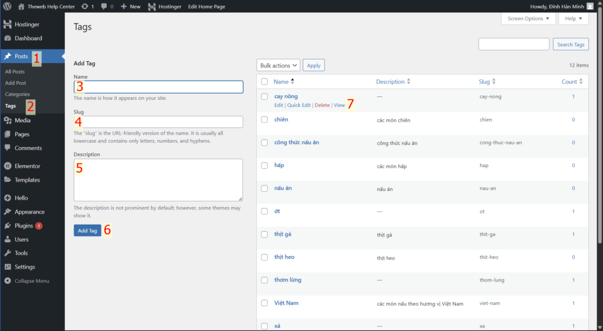This screenshot has height=331, width=603.
Task: Open the Plugins icon in sidebar
Action: (8, 226)
